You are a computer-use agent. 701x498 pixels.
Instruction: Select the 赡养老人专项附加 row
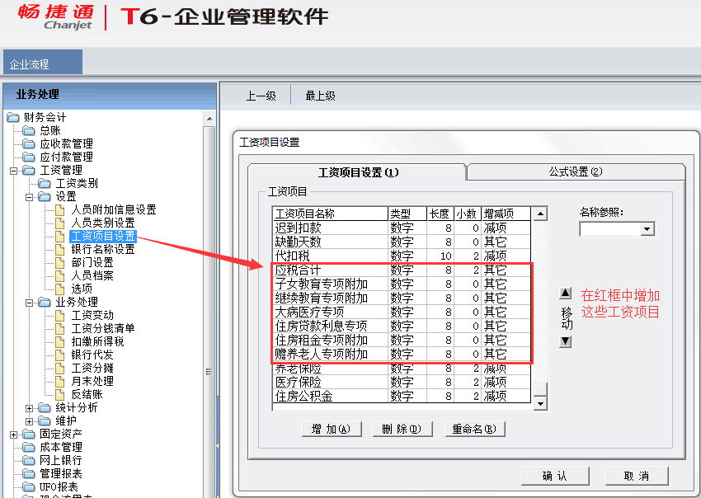point(402,354)
